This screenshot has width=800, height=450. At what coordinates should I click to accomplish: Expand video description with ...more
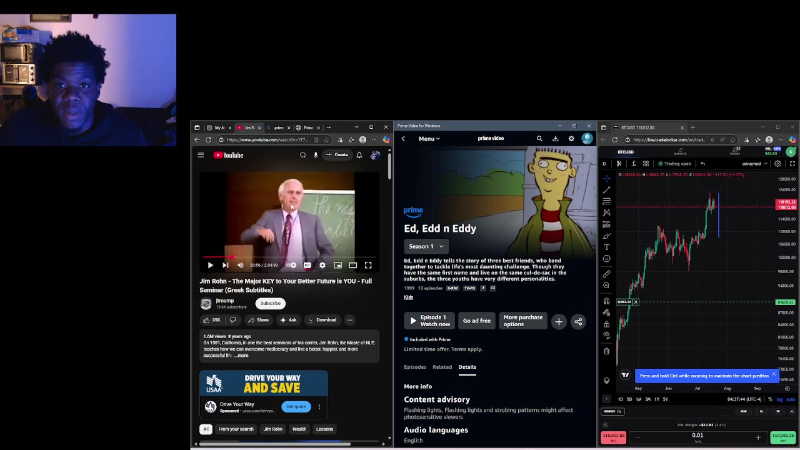241,356
